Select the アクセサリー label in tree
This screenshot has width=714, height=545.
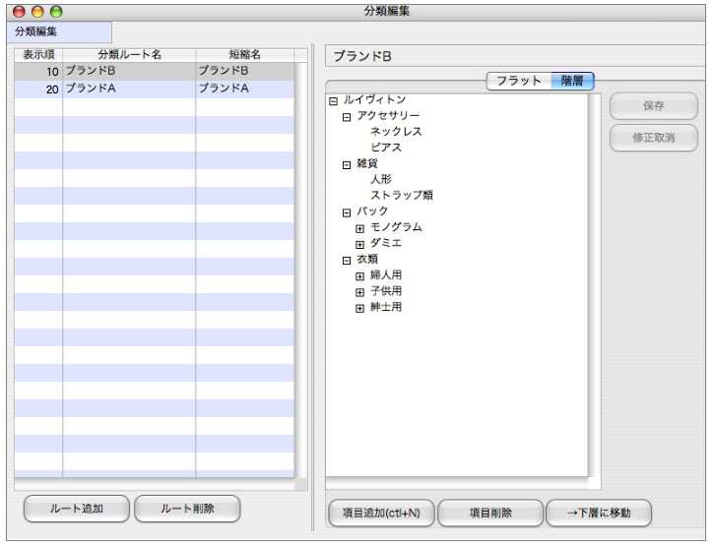tap(388, 115)
